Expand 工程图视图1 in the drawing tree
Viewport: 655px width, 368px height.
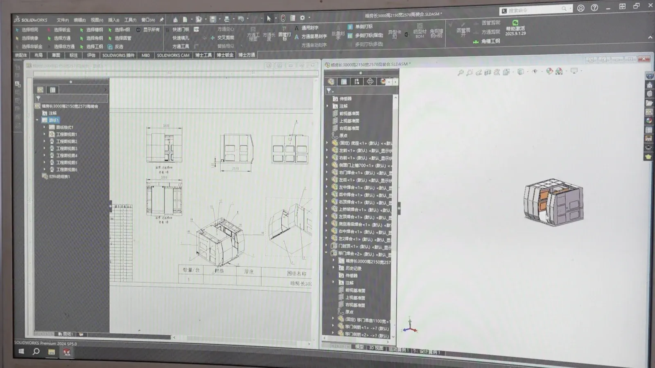[x=45, y=134]
